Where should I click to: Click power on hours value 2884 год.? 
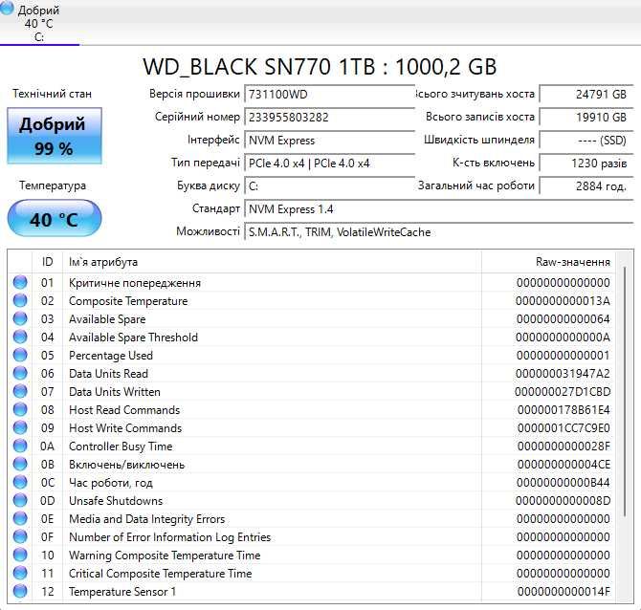tap(586, 185)
